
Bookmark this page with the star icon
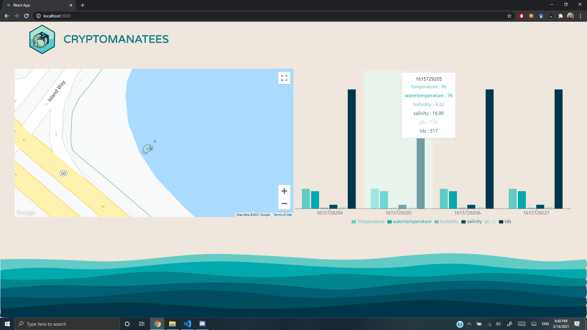tap(509, 16)
